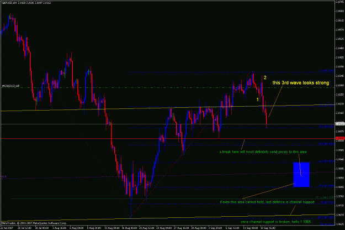
Task: Click the 2.0570 price scale label
Action: pyautogui.click(x=340, y=30)
